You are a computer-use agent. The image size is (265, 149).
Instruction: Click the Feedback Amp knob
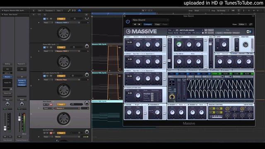[157, 113]
